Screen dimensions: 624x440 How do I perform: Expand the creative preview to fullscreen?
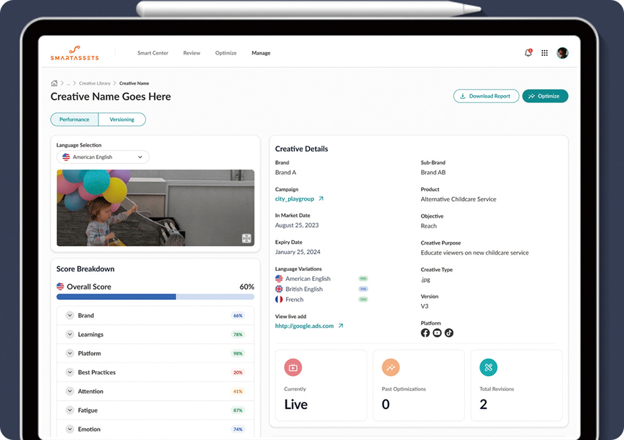[246, 238]
